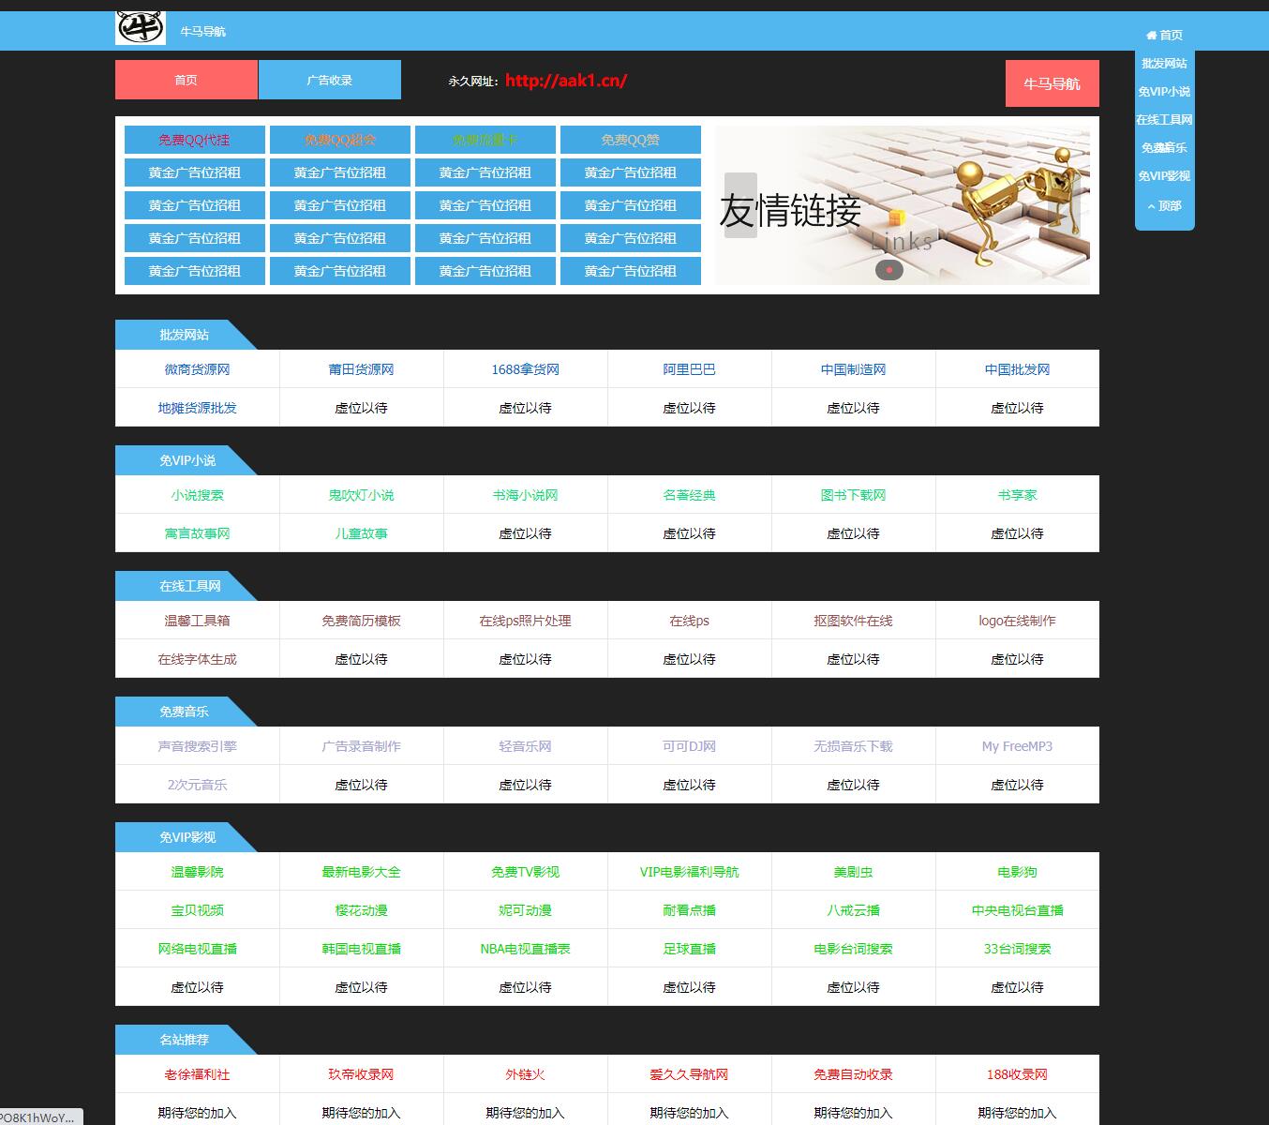The height and width of the screenshot is (1125, 1269).
Task: Open the NBA电视直播表 link
Action: (525, 949)
